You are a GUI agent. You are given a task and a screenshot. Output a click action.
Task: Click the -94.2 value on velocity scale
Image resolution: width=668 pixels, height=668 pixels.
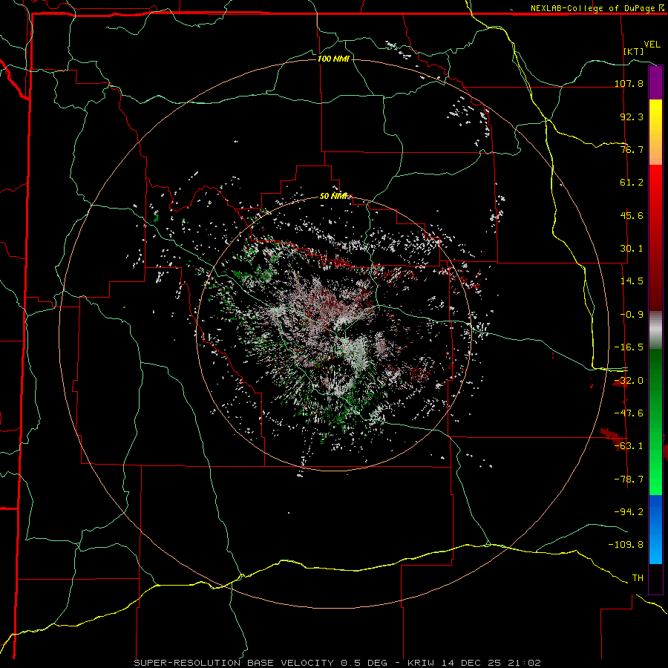point(629,511)
